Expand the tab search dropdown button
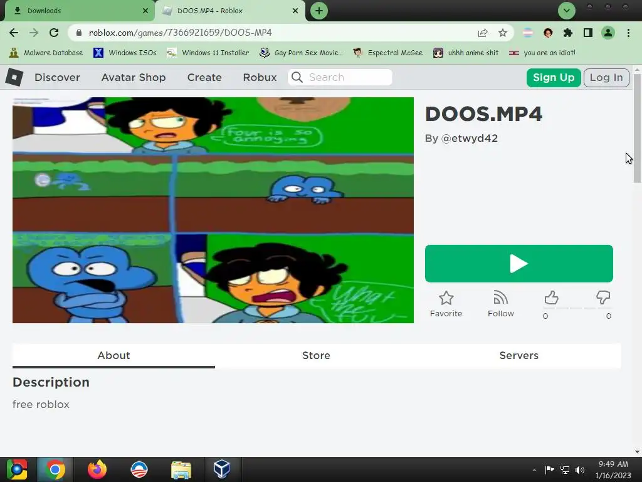The width and height of the screenshot is (642, 482). pyautogui.click(x=567, y=11)
